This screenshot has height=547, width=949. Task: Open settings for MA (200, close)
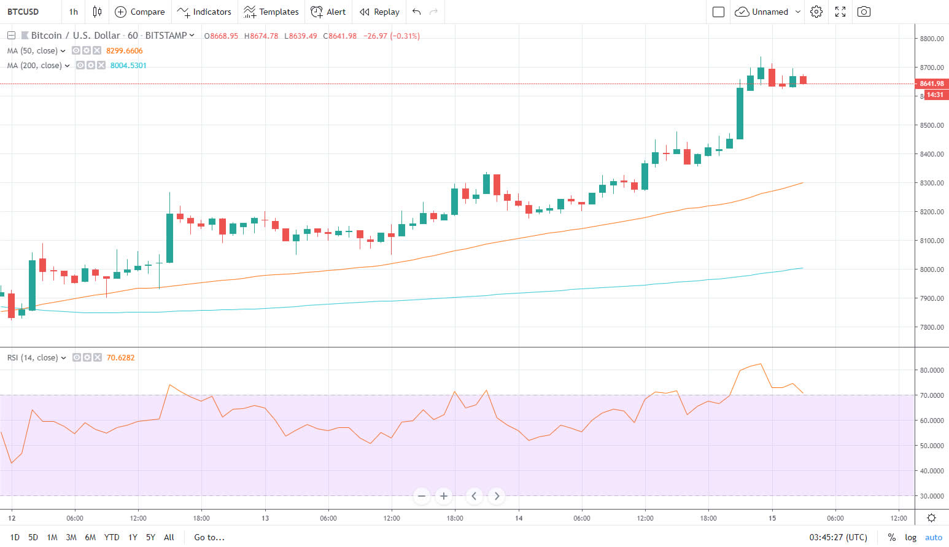coord(91,65)
